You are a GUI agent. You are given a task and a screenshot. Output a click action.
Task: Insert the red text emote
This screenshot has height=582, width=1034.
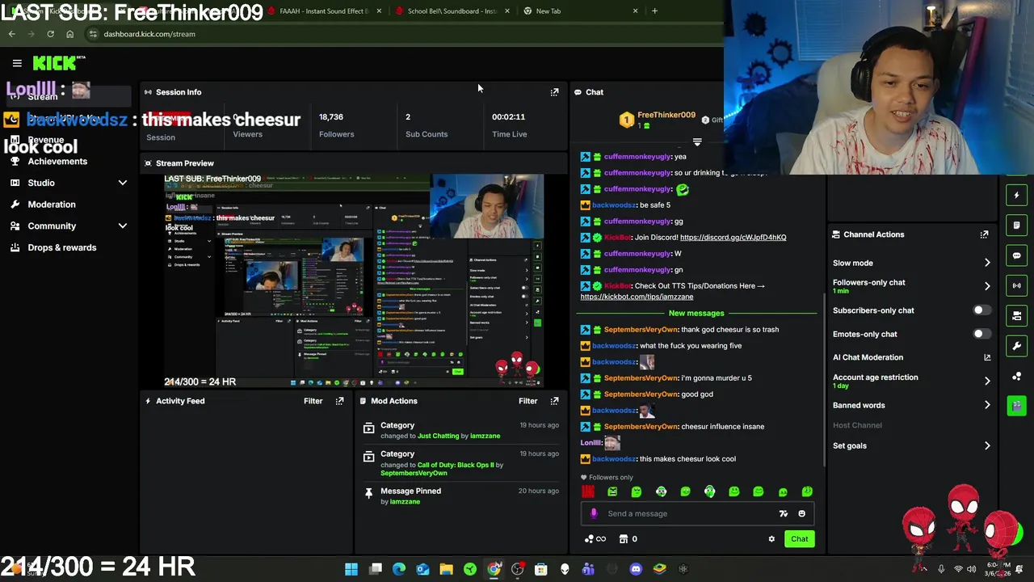pyautogui.click(x=588, y=491)
